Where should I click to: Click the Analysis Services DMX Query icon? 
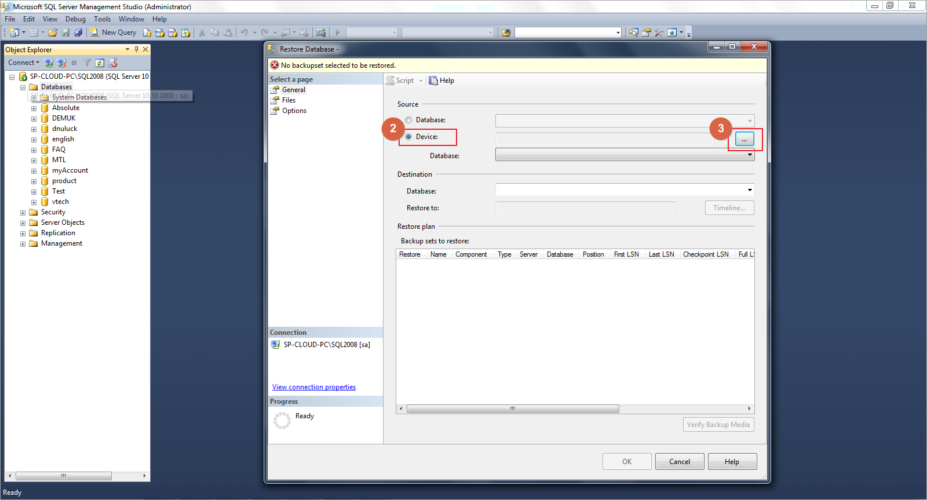pos(173,32)
